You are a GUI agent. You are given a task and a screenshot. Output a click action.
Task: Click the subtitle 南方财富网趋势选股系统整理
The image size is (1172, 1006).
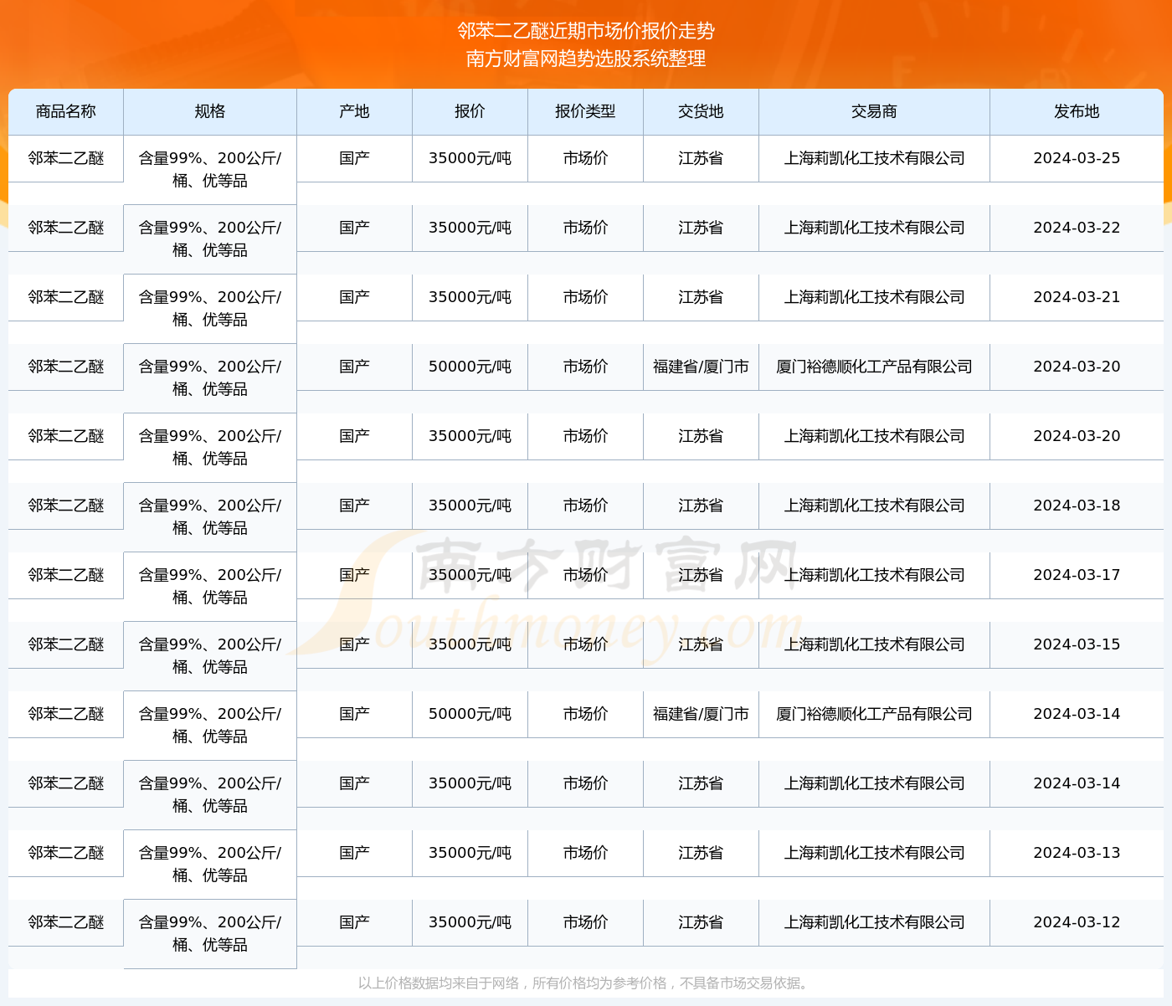pos(586,59)
